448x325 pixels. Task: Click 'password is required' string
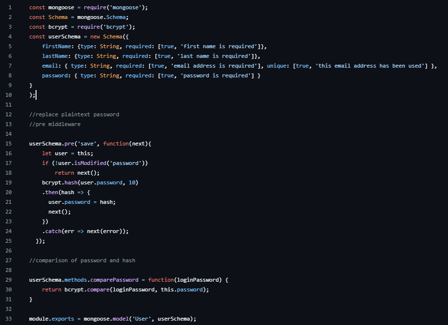tap(216, 75)
